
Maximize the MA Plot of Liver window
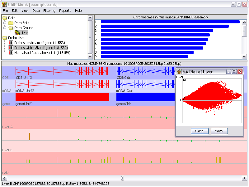pos(234,72)
